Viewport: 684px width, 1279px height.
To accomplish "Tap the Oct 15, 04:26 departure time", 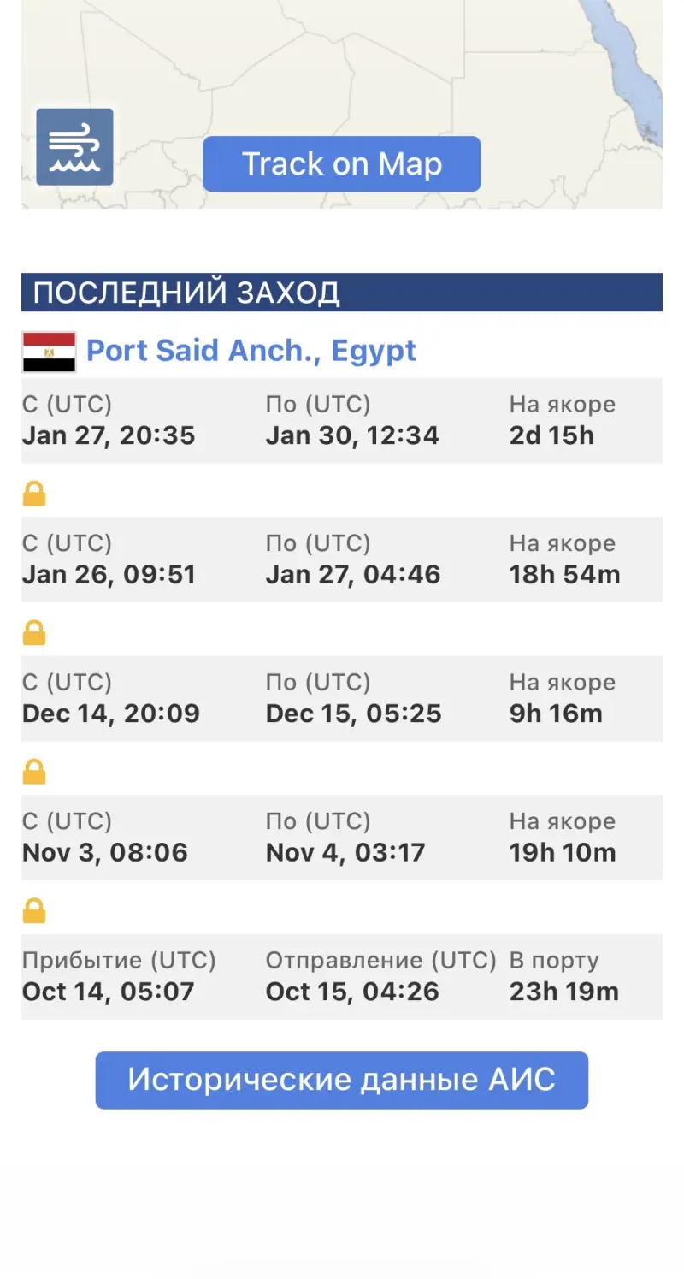I will [x=352, y=992].
